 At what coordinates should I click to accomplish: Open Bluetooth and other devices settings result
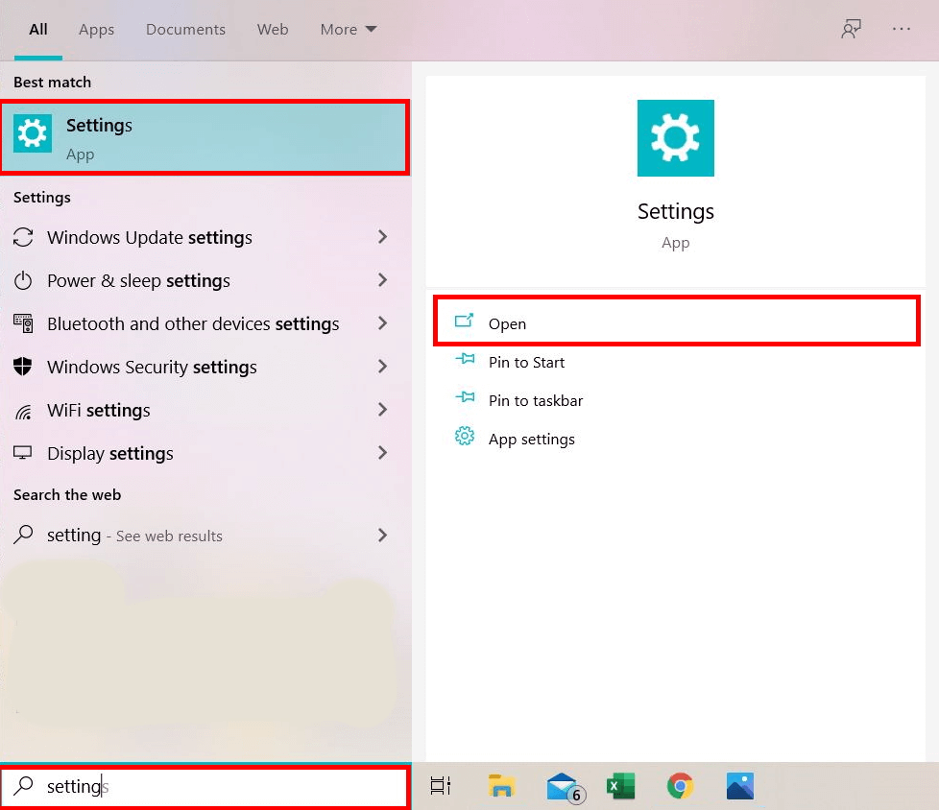point(205,323)
